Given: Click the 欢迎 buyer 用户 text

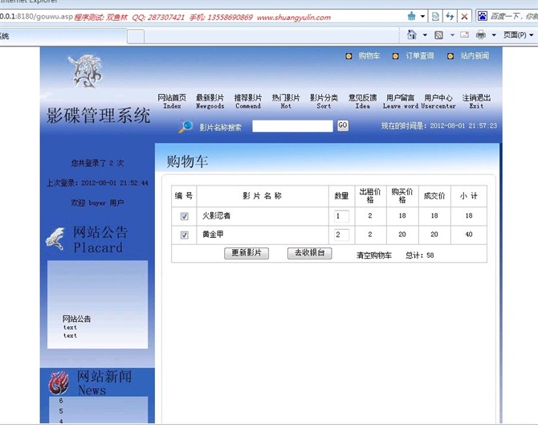Looking at the screenshot, I should click(97, 203).
